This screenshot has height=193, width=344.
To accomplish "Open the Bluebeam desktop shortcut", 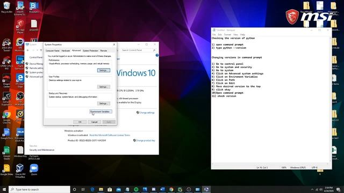I will point(34,7).
